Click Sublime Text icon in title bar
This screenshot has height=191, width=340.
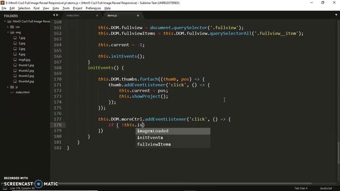click(x=2, y=3)
